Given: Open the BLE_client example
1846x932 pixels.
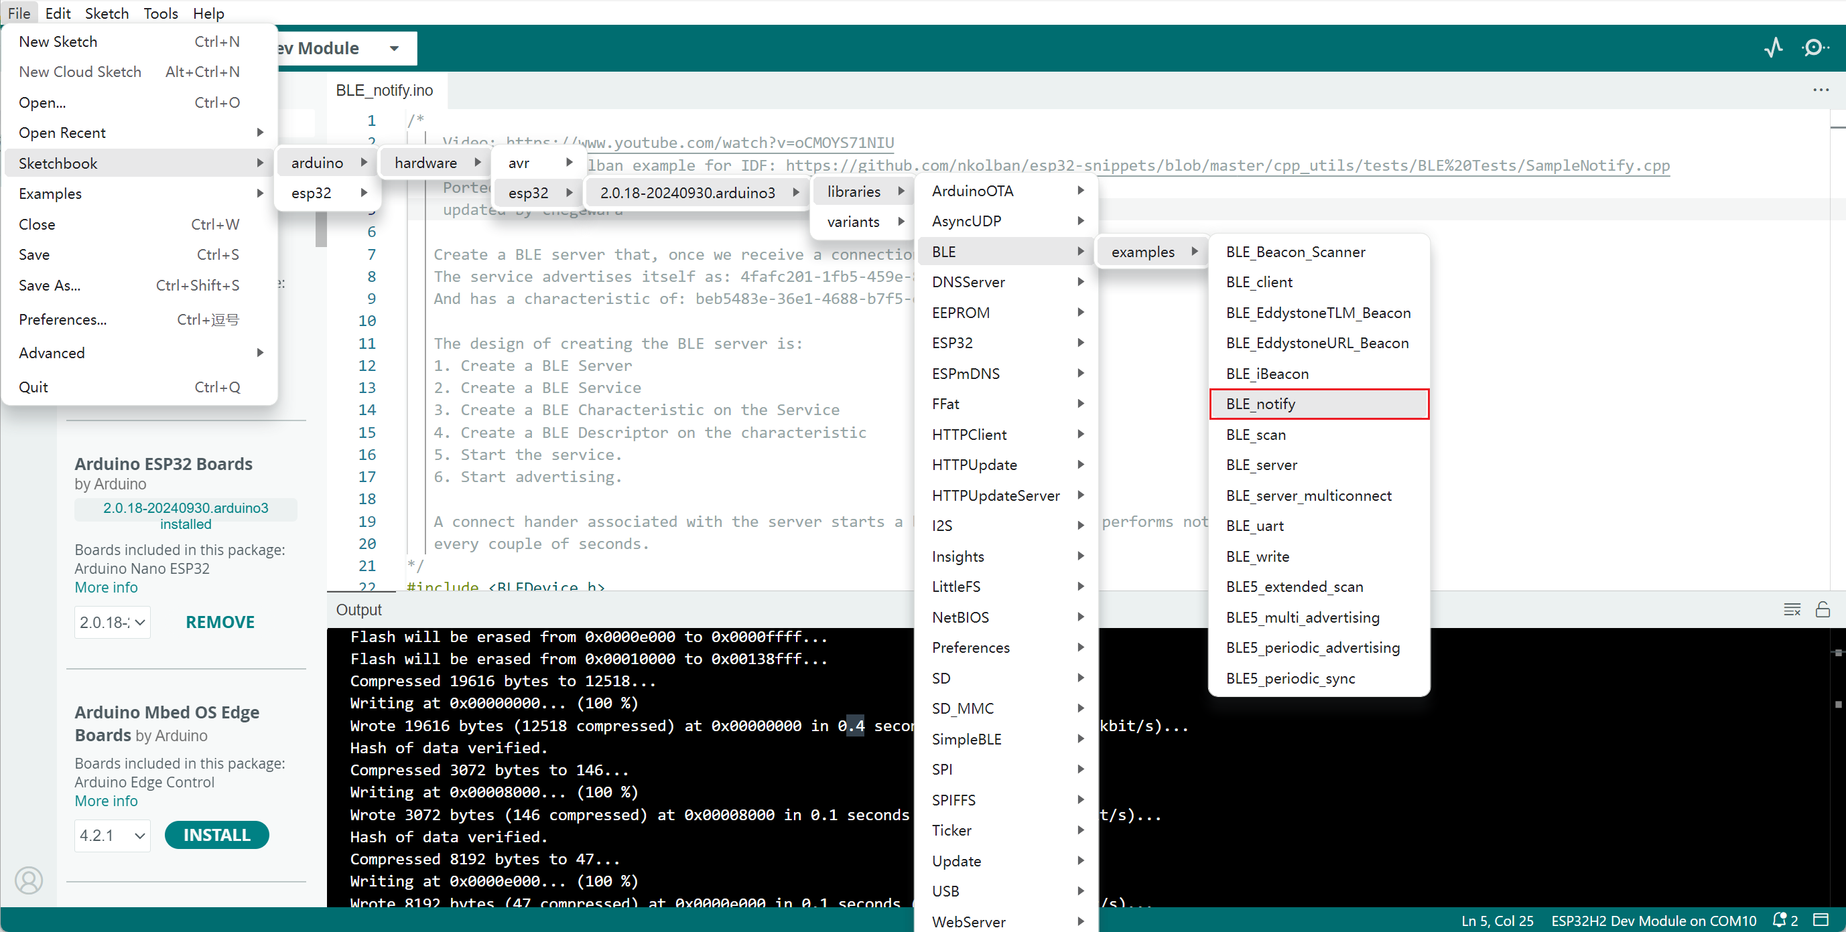Looking at the screenshot, I should pyautogui.click(x=1319, y=282).
